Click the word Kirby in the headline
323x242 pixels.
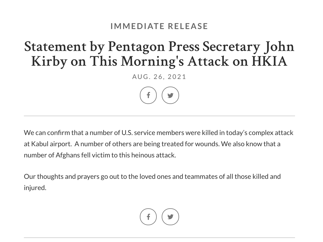(x=49, y=61)
